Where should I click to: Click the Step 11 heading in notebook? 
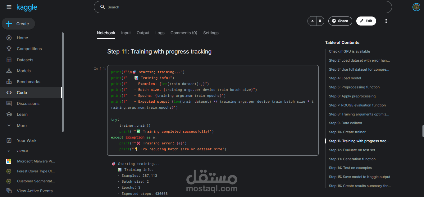point(159,51)
